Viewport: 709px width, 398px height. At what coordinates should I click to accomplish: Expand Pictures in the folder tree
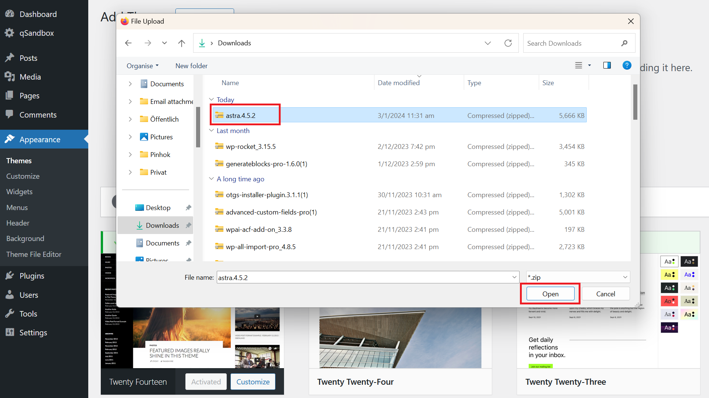click(x=130, y=137)
